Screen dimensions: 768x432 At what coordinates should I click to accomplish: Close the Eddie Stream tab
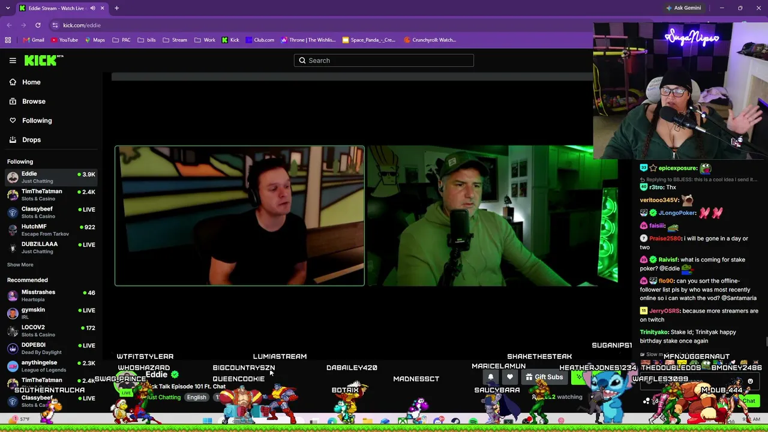102,8
